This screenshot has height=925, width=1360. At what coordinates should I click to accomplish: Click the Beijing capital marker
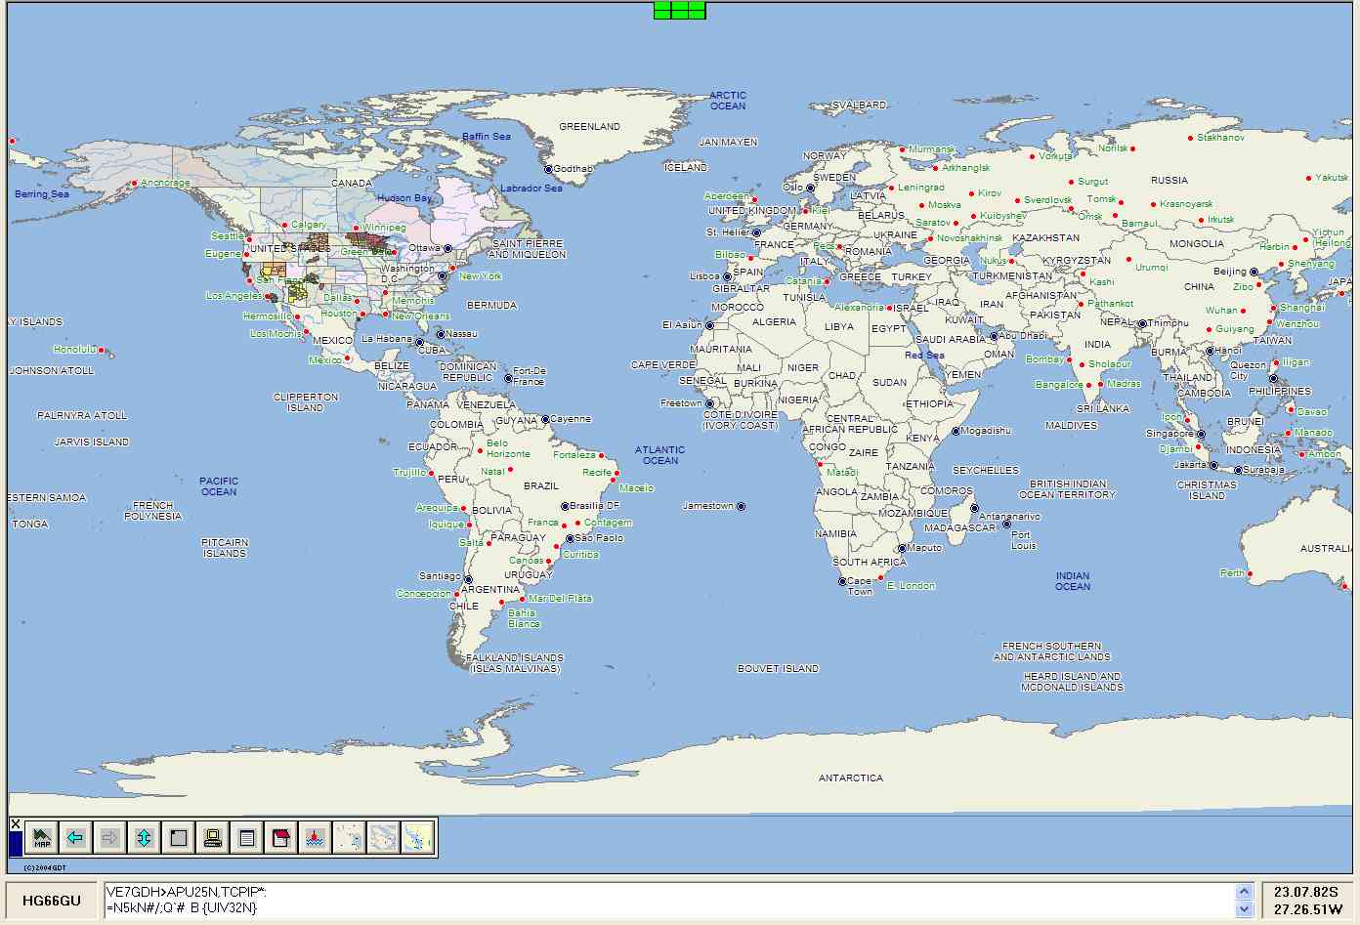(x=1254, y=273)
